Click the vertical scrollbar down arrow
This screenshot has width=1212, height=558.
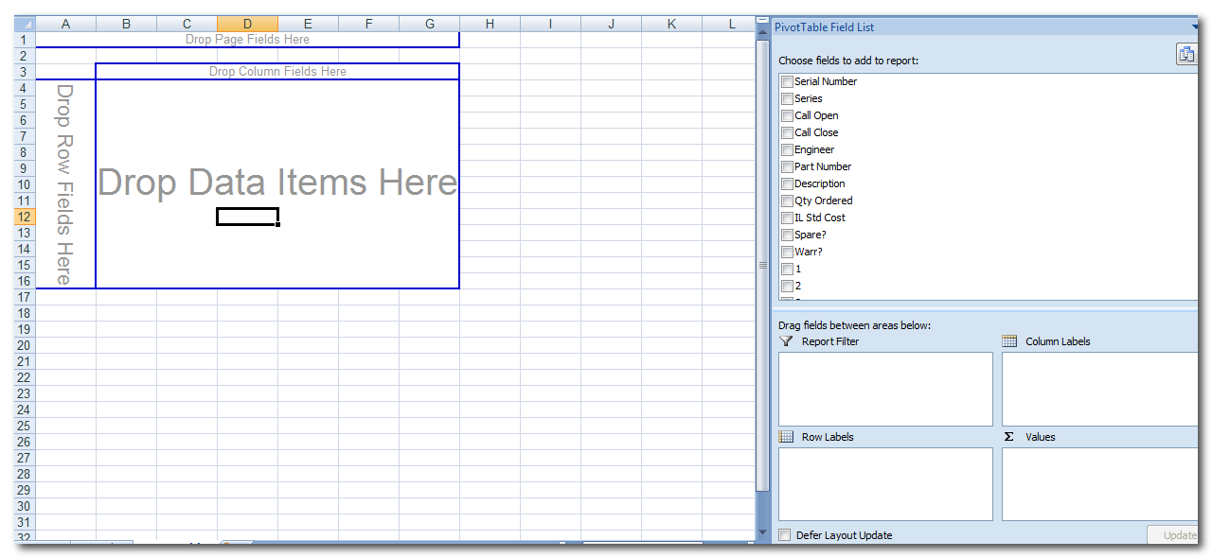pyautogui.click(x=762, y=533)
